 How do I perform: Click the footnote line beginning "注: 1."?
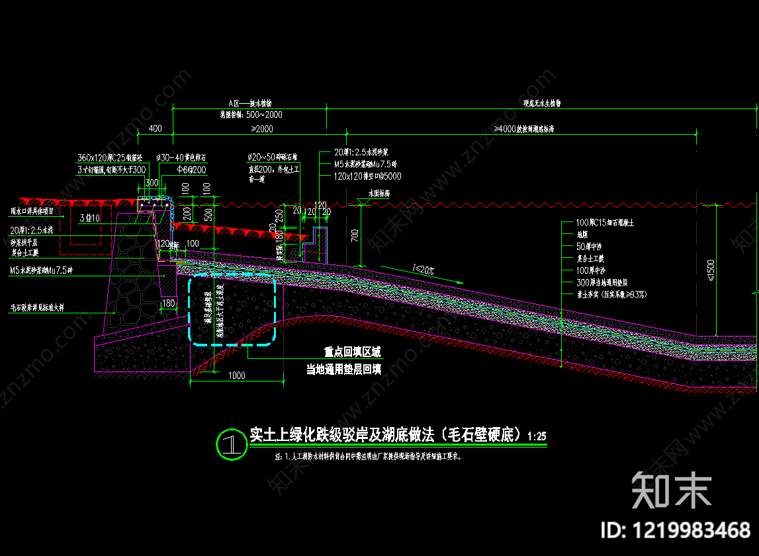tap(368, 456)
